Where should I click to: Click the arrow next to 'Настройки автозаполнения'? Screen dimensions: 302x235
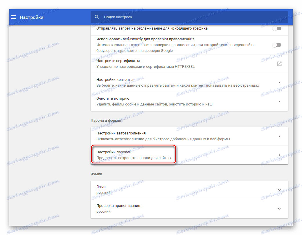[x=279, y=136]
